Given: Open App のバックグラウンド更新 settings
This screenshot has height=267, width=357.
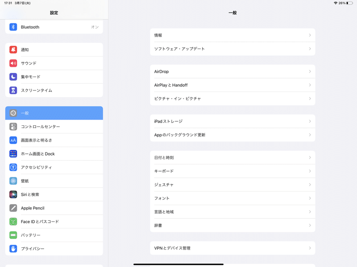Looking at the screenshot, I should 232,135.
